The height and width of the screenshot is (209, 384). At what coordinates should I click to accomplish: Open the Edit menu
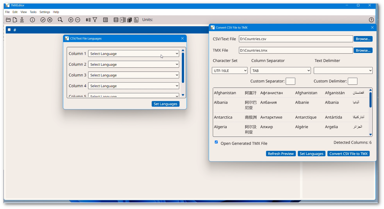point(15,12)
